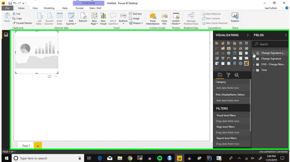Image resolution: width=290 pixels, height=162 pixels.
Task: Open more visuals ellipsis in Visualizations
Action: click(x=217, y=68)
